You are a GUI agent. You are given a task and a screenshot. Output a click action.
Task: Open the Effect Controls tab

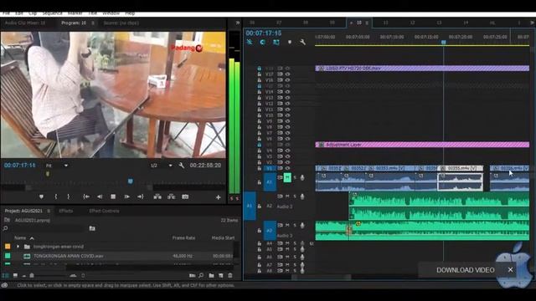coord(104,211)
